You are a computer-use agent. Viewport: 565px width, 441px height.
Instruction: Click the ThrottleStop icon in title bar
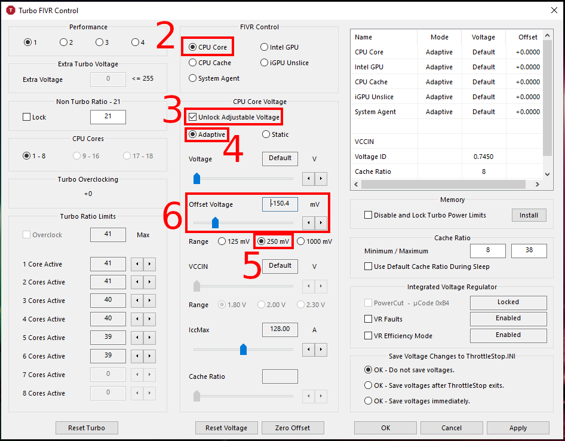11,10
